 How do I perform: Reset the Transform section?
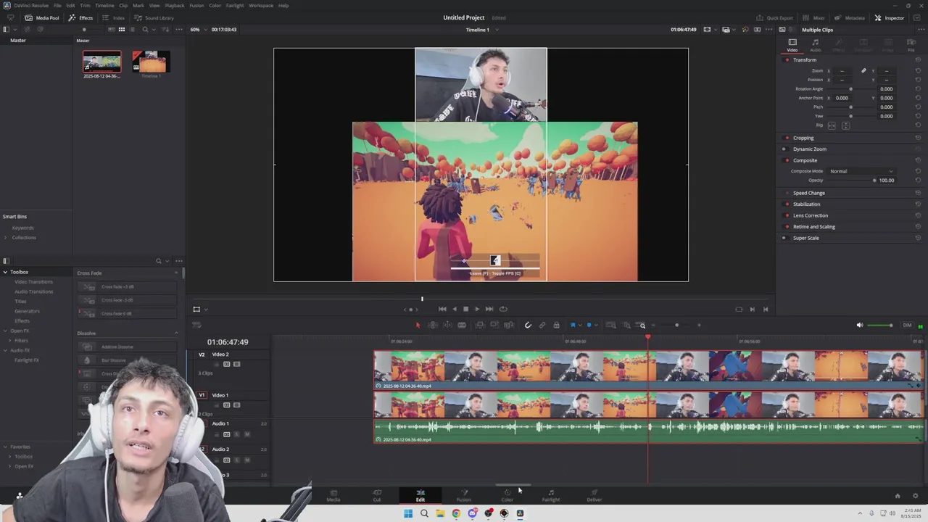[918, 60]
